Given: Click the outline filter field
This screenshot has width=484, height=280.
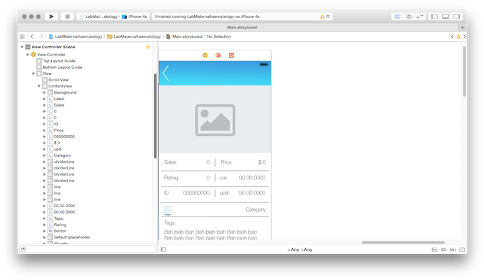Looking at the screenshot, I should click(x=88, y=249).
